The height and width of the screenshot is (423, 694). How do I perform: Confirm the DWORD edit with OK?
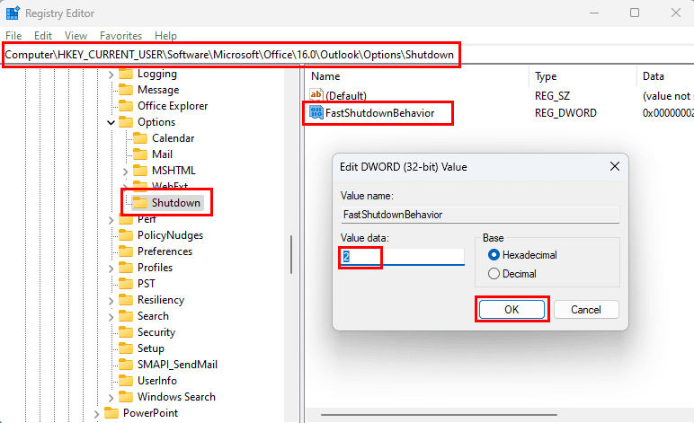point(512,309)
